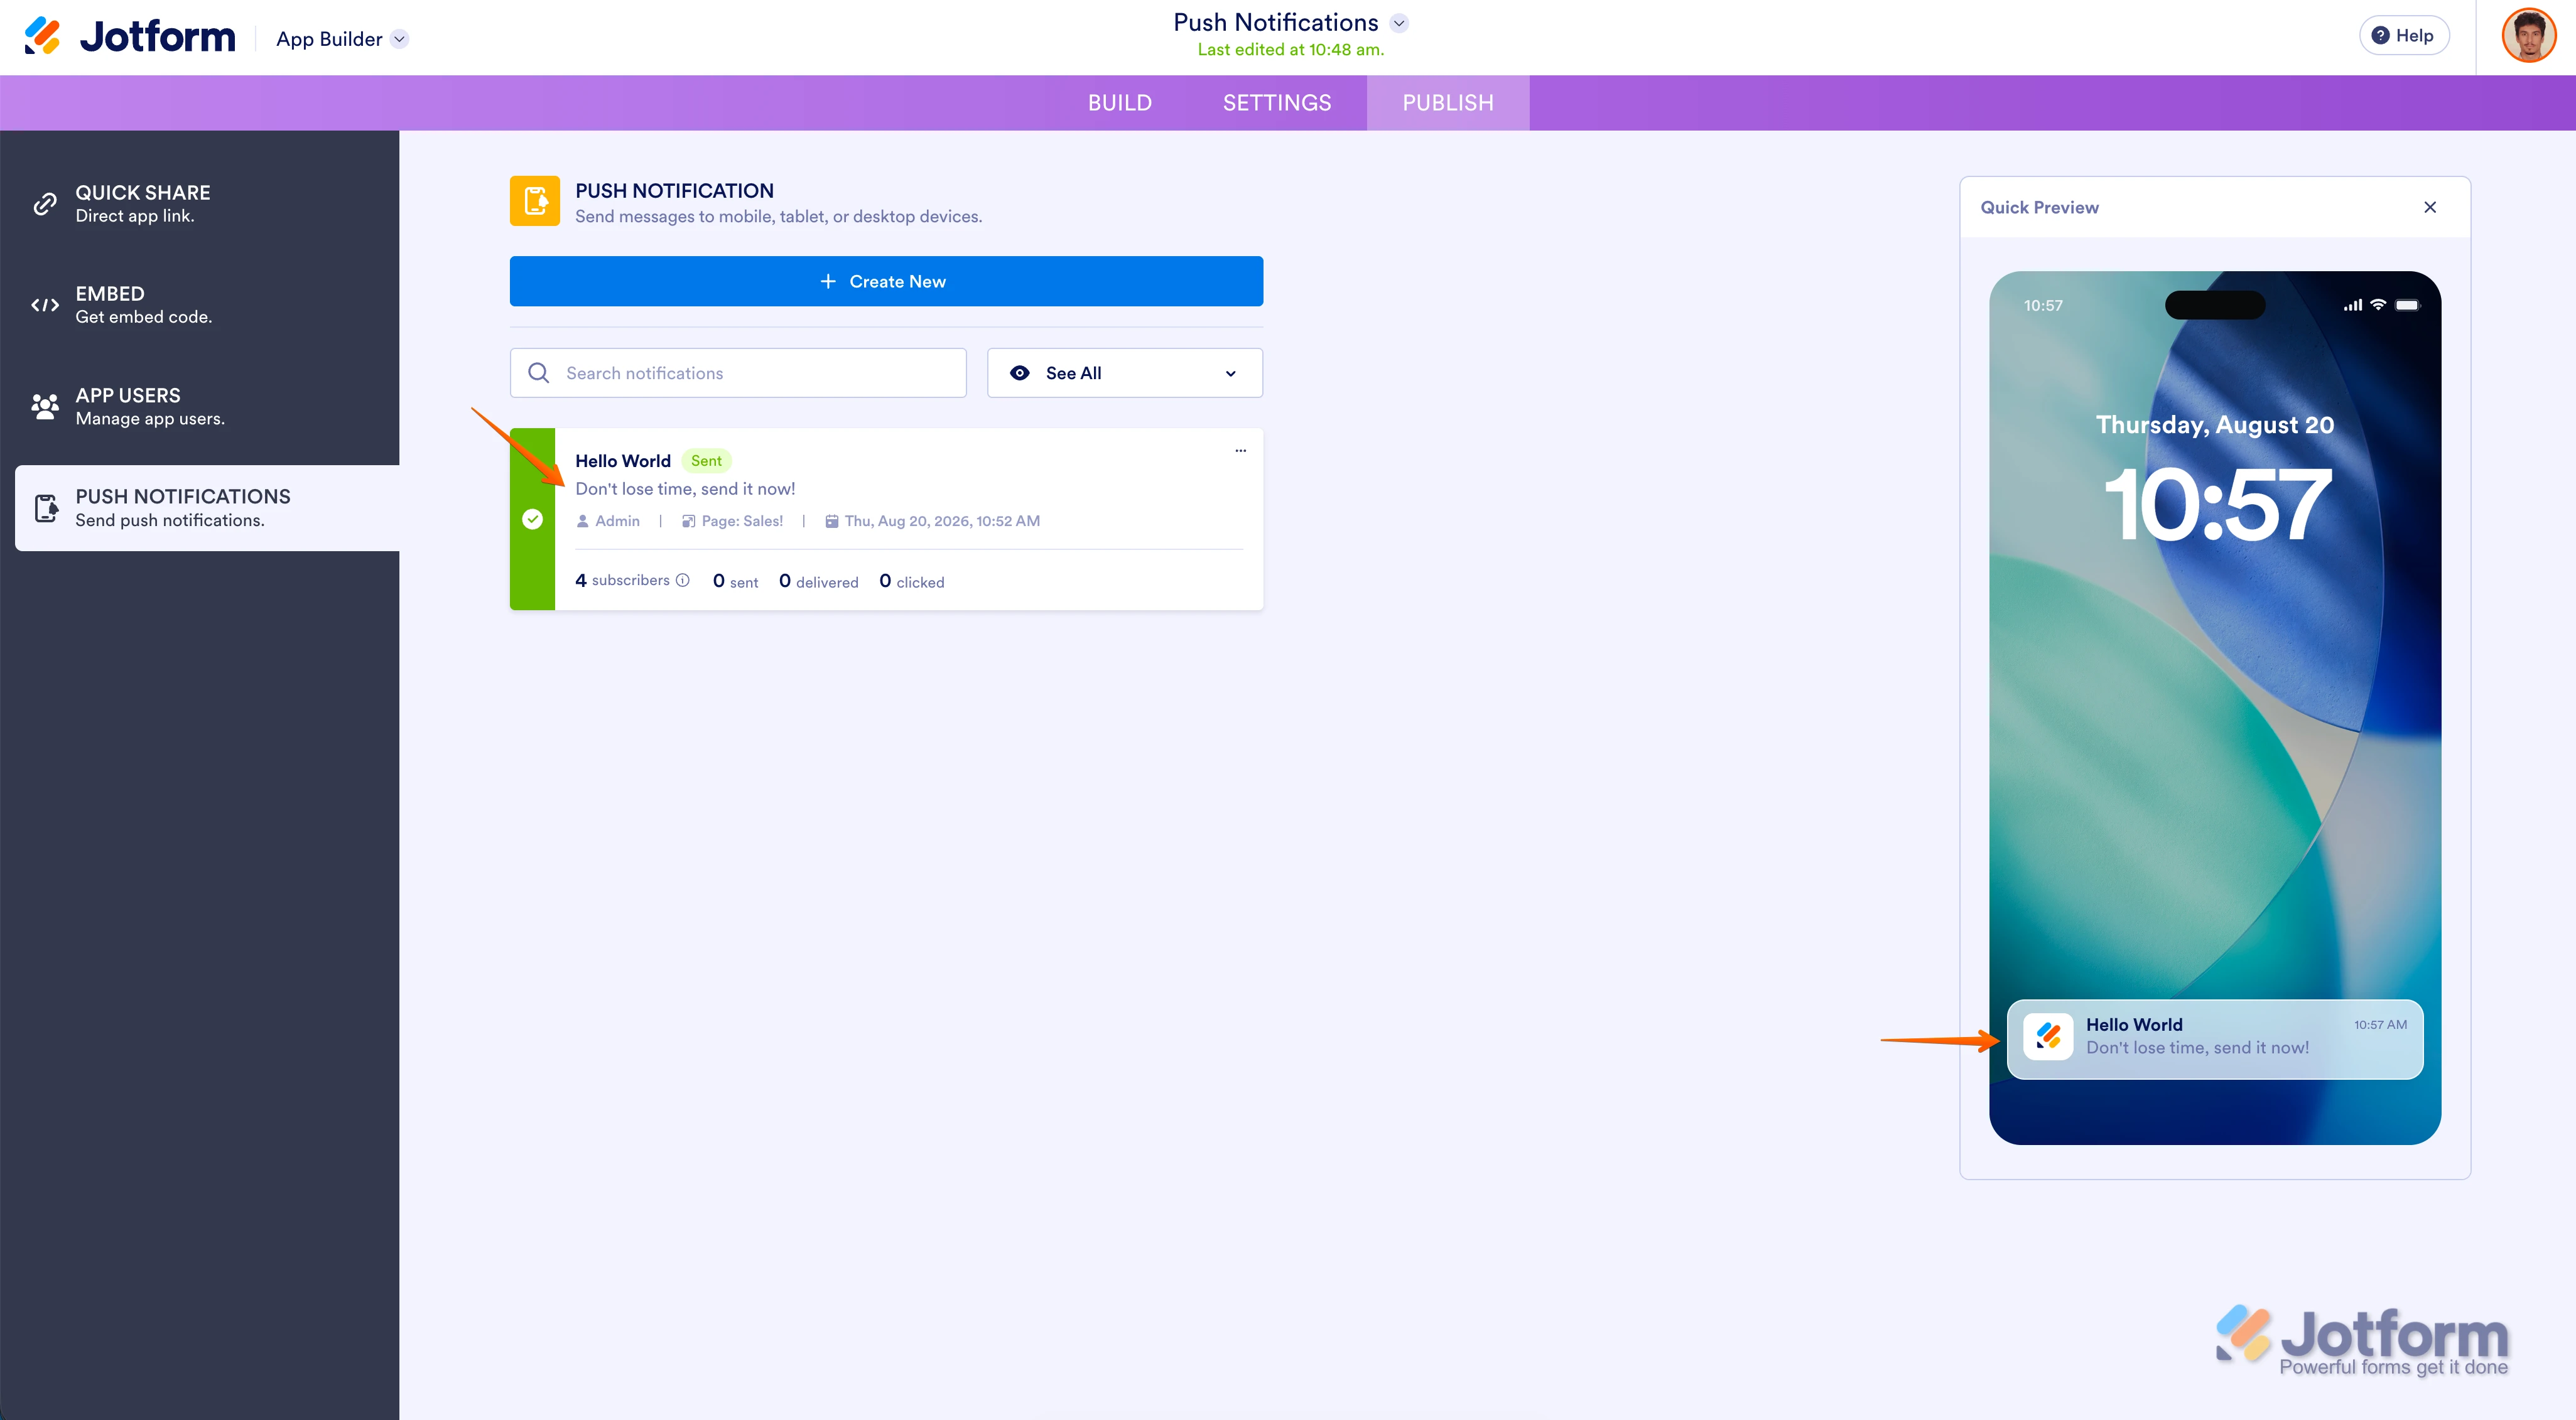
Task: Open the See All filter dropdown
Action: click(1125, 373)
